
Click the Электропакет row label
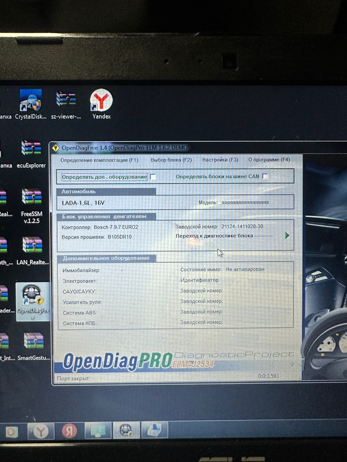coord(80,281)
